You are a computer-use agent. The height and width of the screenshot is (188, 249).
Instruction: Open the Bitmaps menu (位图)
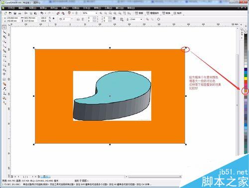76,8
